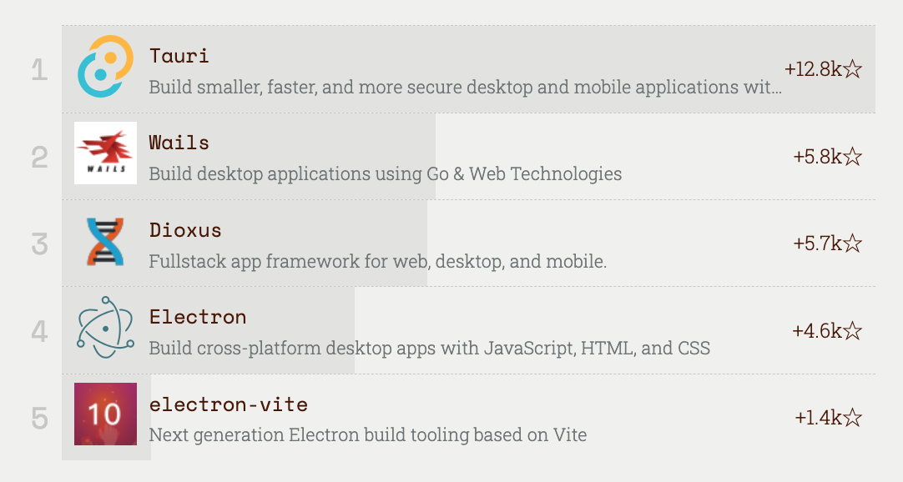Click the Dioxus DNA helix logo
Screen dimensions: 903x482
click(105, 242)
